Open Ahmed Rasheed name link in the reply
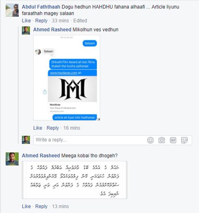The height and width of the screenshot is (213, 199). (x=52, y=30)
